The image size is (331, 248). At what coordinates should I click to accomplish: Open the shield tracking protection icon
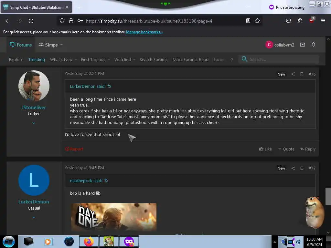[x=62, y=21]
